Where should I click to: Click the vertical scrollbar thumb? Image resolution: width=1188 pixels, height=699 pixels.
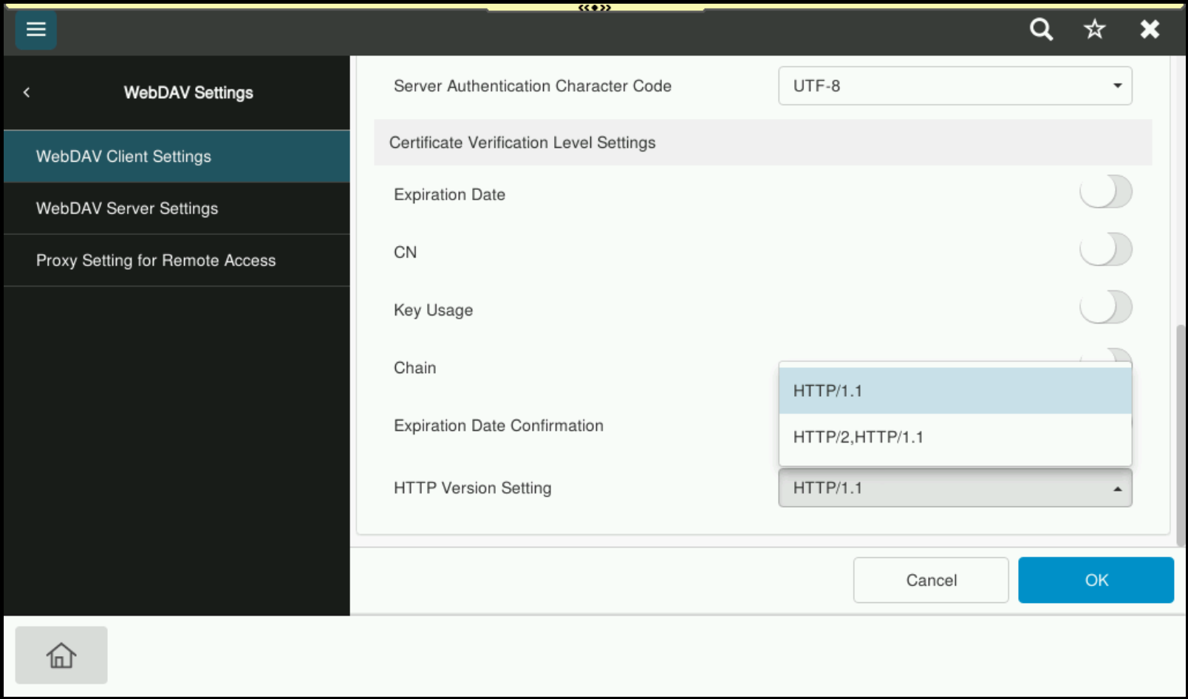(1181, 434)
